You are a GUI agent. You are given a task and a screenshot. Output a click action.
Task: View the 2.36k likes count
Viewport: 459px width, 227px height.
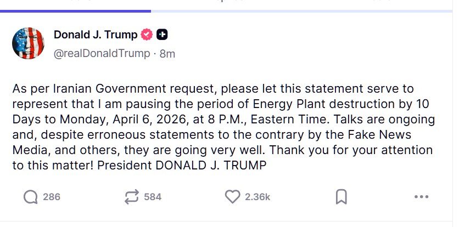pos(258,197)
